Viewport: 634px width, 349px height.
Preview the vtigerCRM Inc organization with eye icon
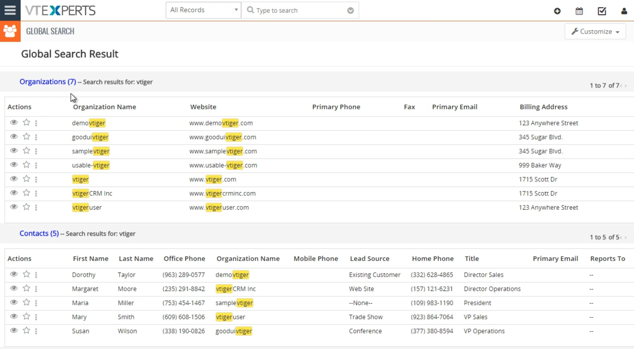14,193
